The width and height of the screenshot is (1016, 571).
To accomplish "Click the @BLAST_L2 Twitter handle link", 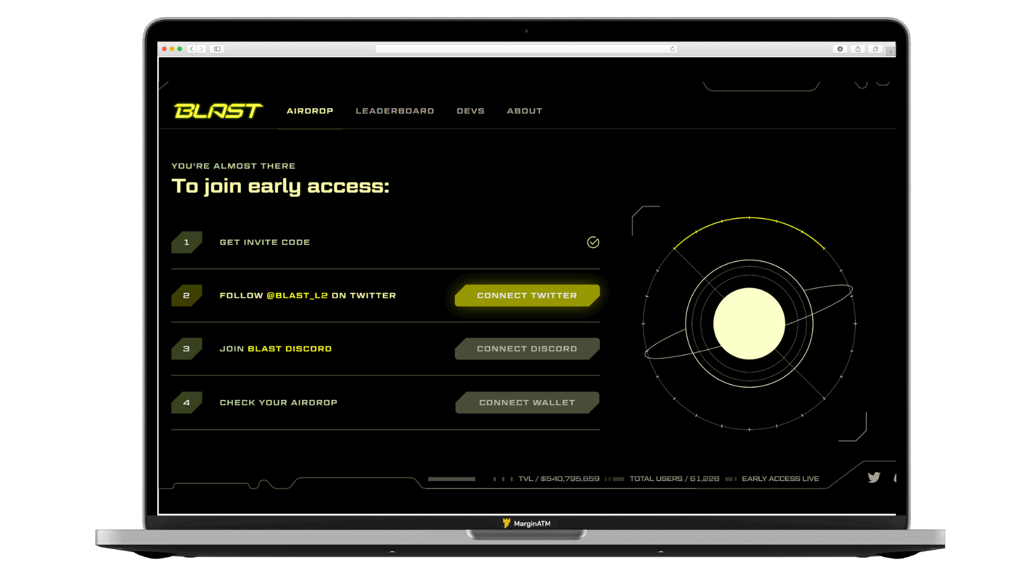I will coord(297,295).
